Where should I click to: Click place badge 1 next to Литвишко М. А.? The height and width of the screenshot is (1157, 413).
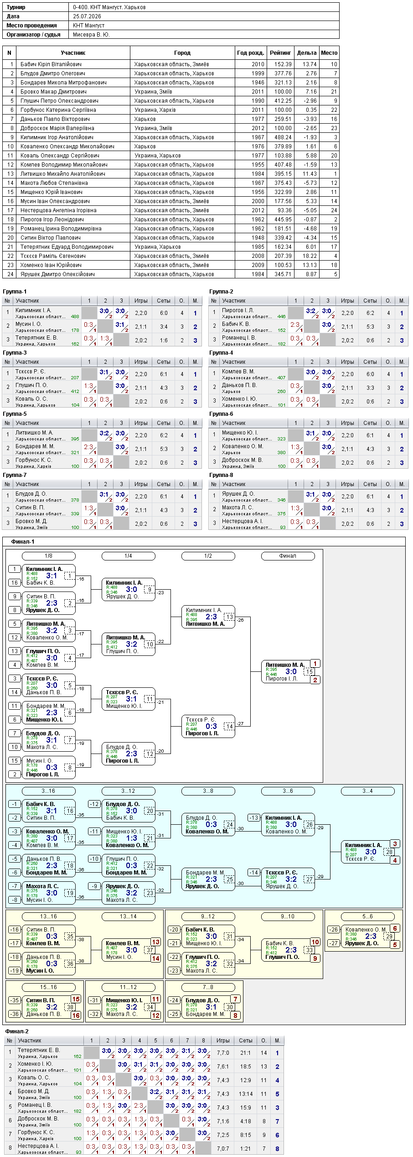tap(315, 664)
